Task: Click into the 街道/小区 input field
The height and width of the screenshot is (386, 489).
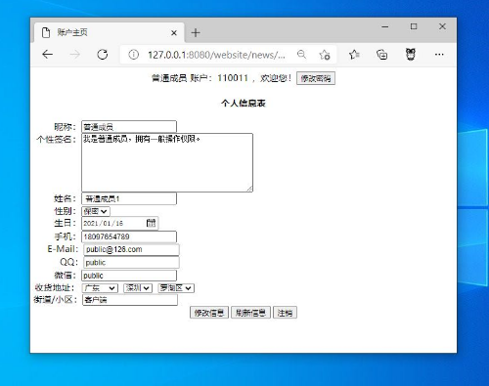Action: (x=130, y=300)
